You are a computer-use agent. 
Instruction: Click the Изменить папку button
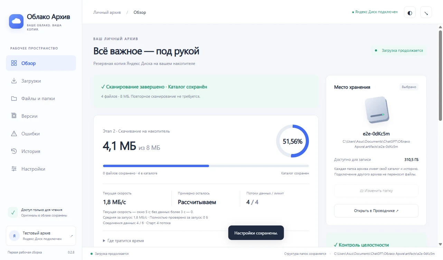point(376,191)
